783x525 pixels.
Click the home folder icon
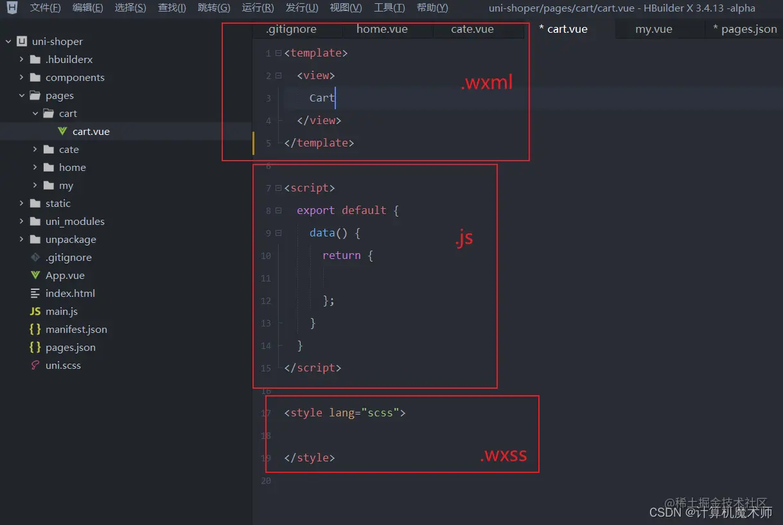pyautogui.click(x=49, y=168)
